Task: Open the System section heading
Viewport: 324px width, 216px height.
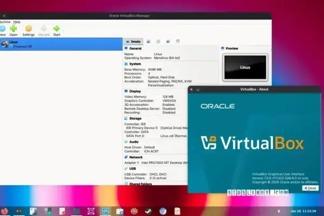Action: [135, 64]
